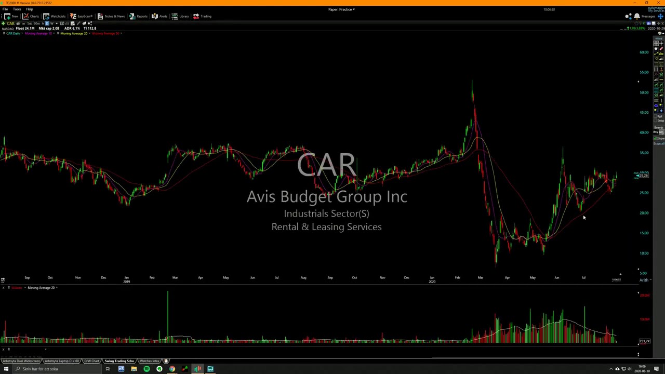Screen dimensions: 665x374
Task: Click the Messages button
Action: point(648,16)
